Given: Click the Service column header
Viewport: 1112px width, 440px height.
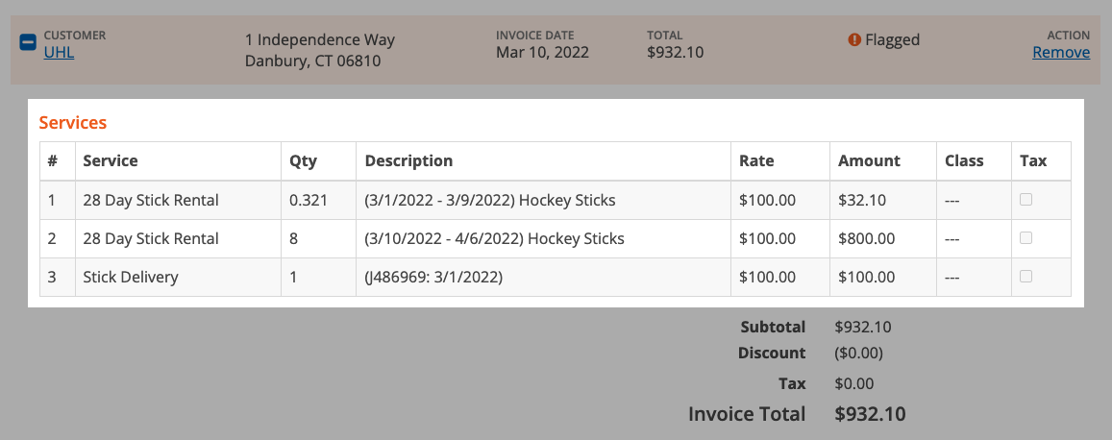Looking at the screenshot, I should (111, 160).
